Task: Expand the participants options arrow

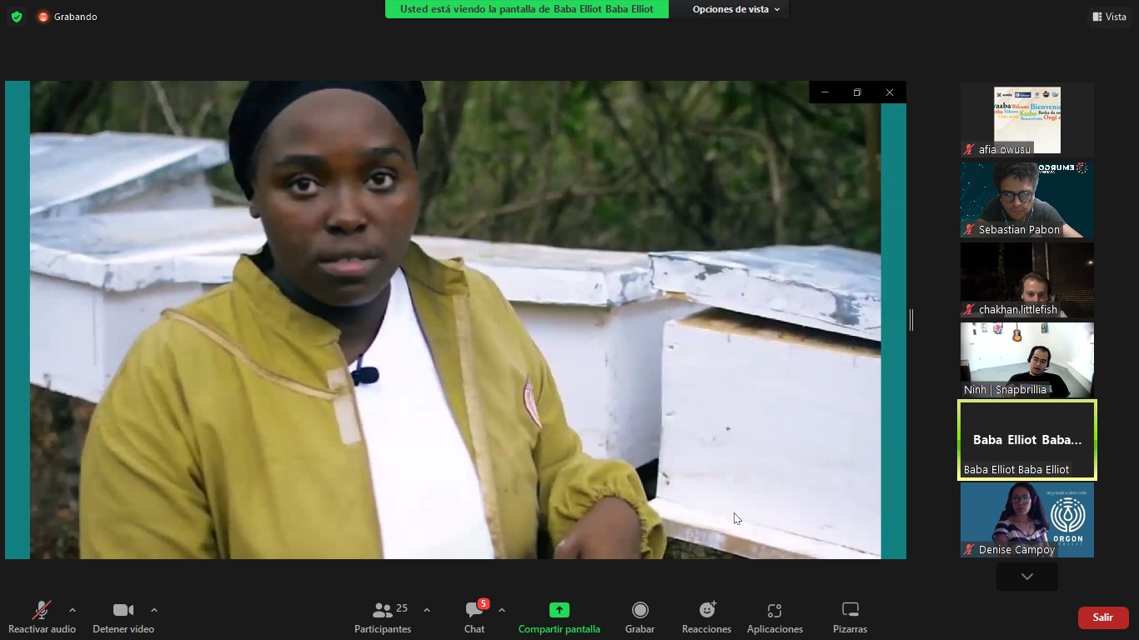Action: click(x=427, y=610)
